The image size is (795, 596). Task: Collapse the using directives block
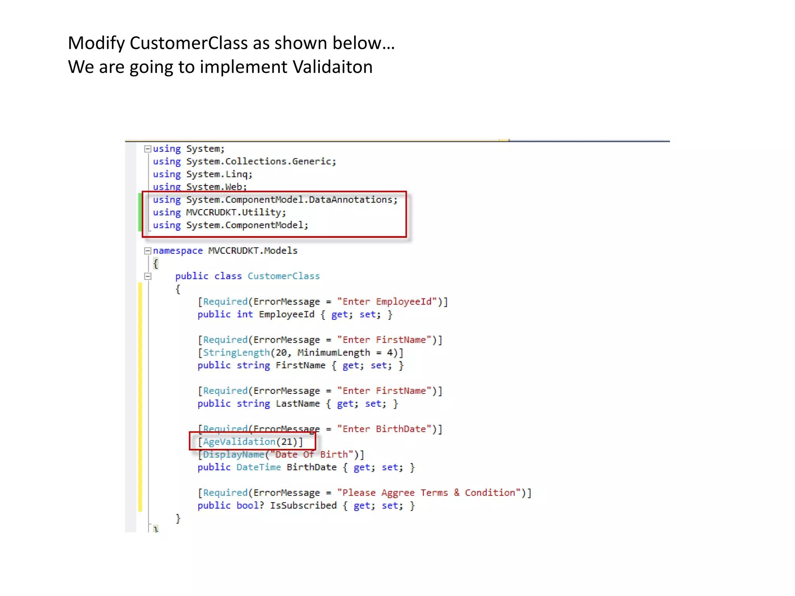pos(148,149)
